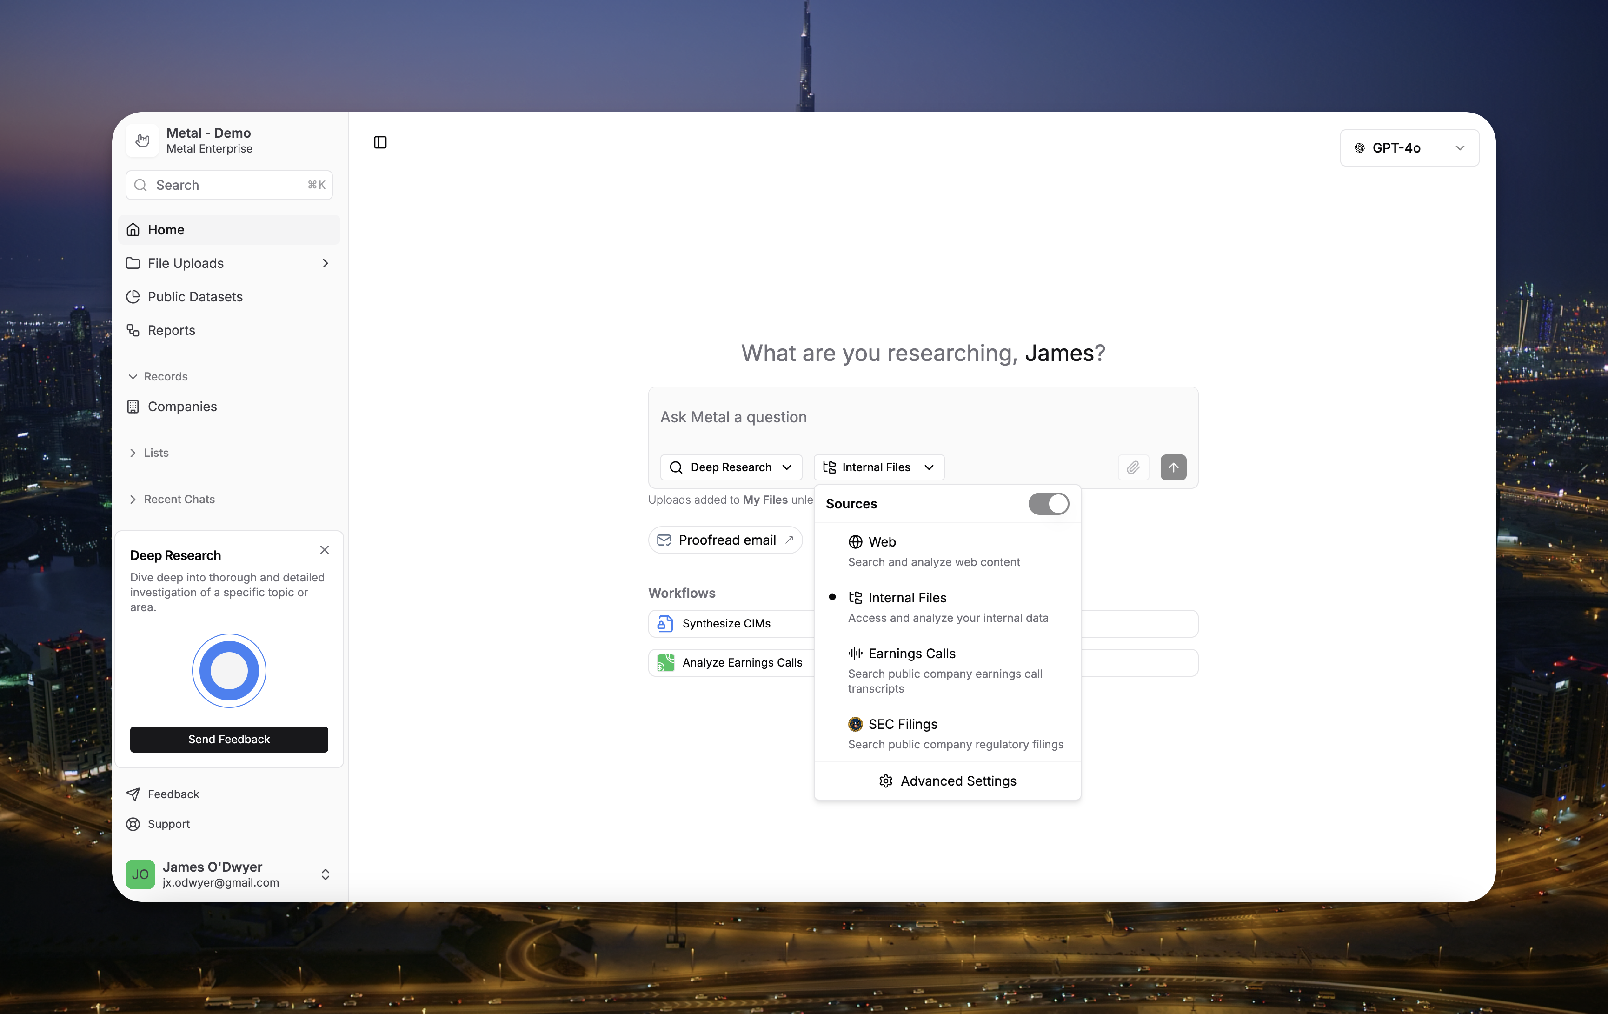The height and width of the screenshot is (1014, 1608).
Task: Click the Send Feedback button
Action: [229, 739]
